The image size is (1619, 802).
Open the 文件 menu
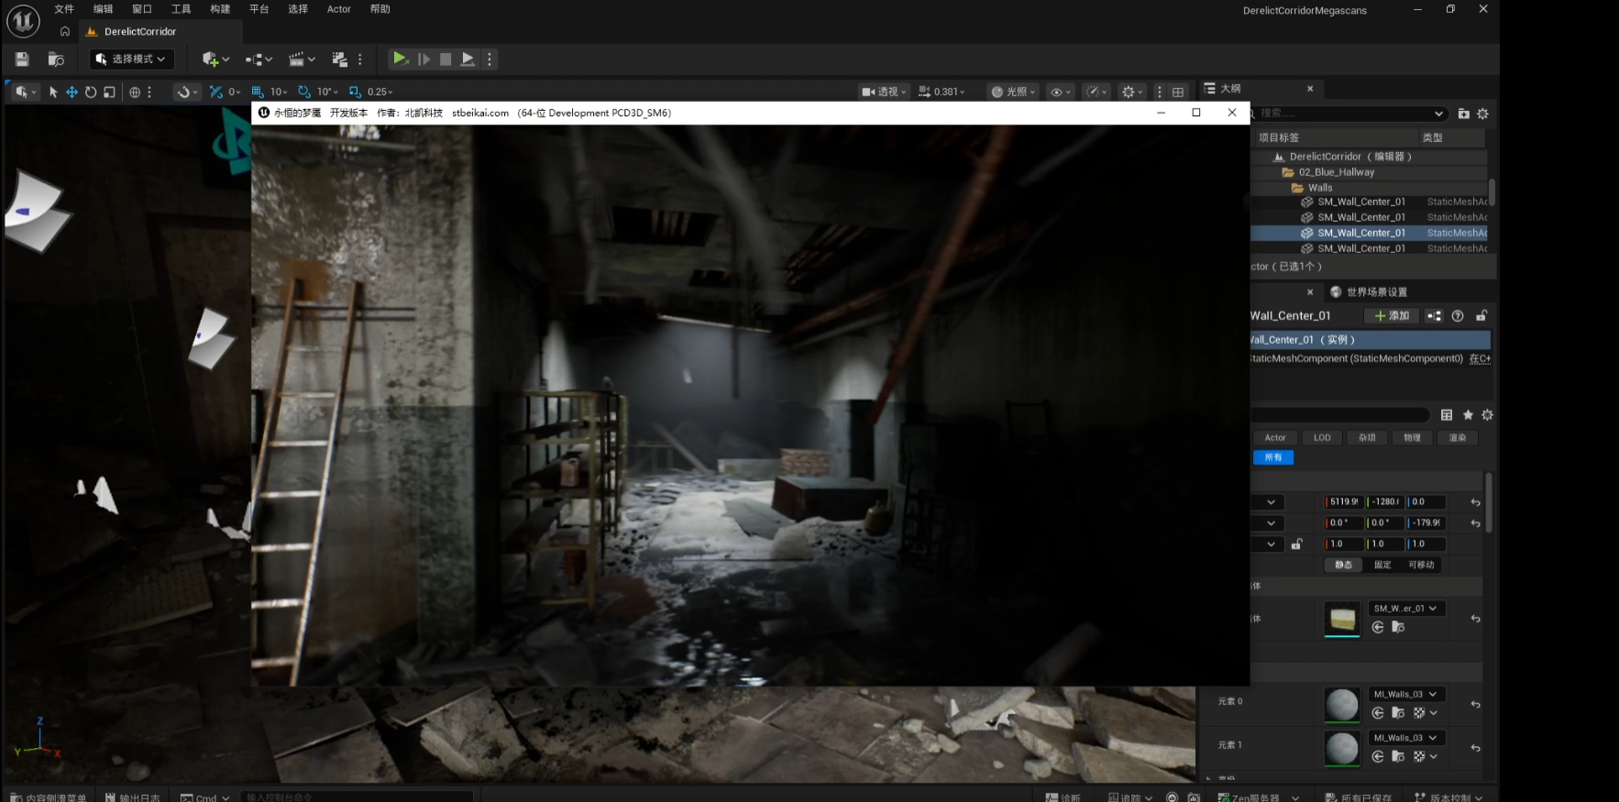[64, 9]
